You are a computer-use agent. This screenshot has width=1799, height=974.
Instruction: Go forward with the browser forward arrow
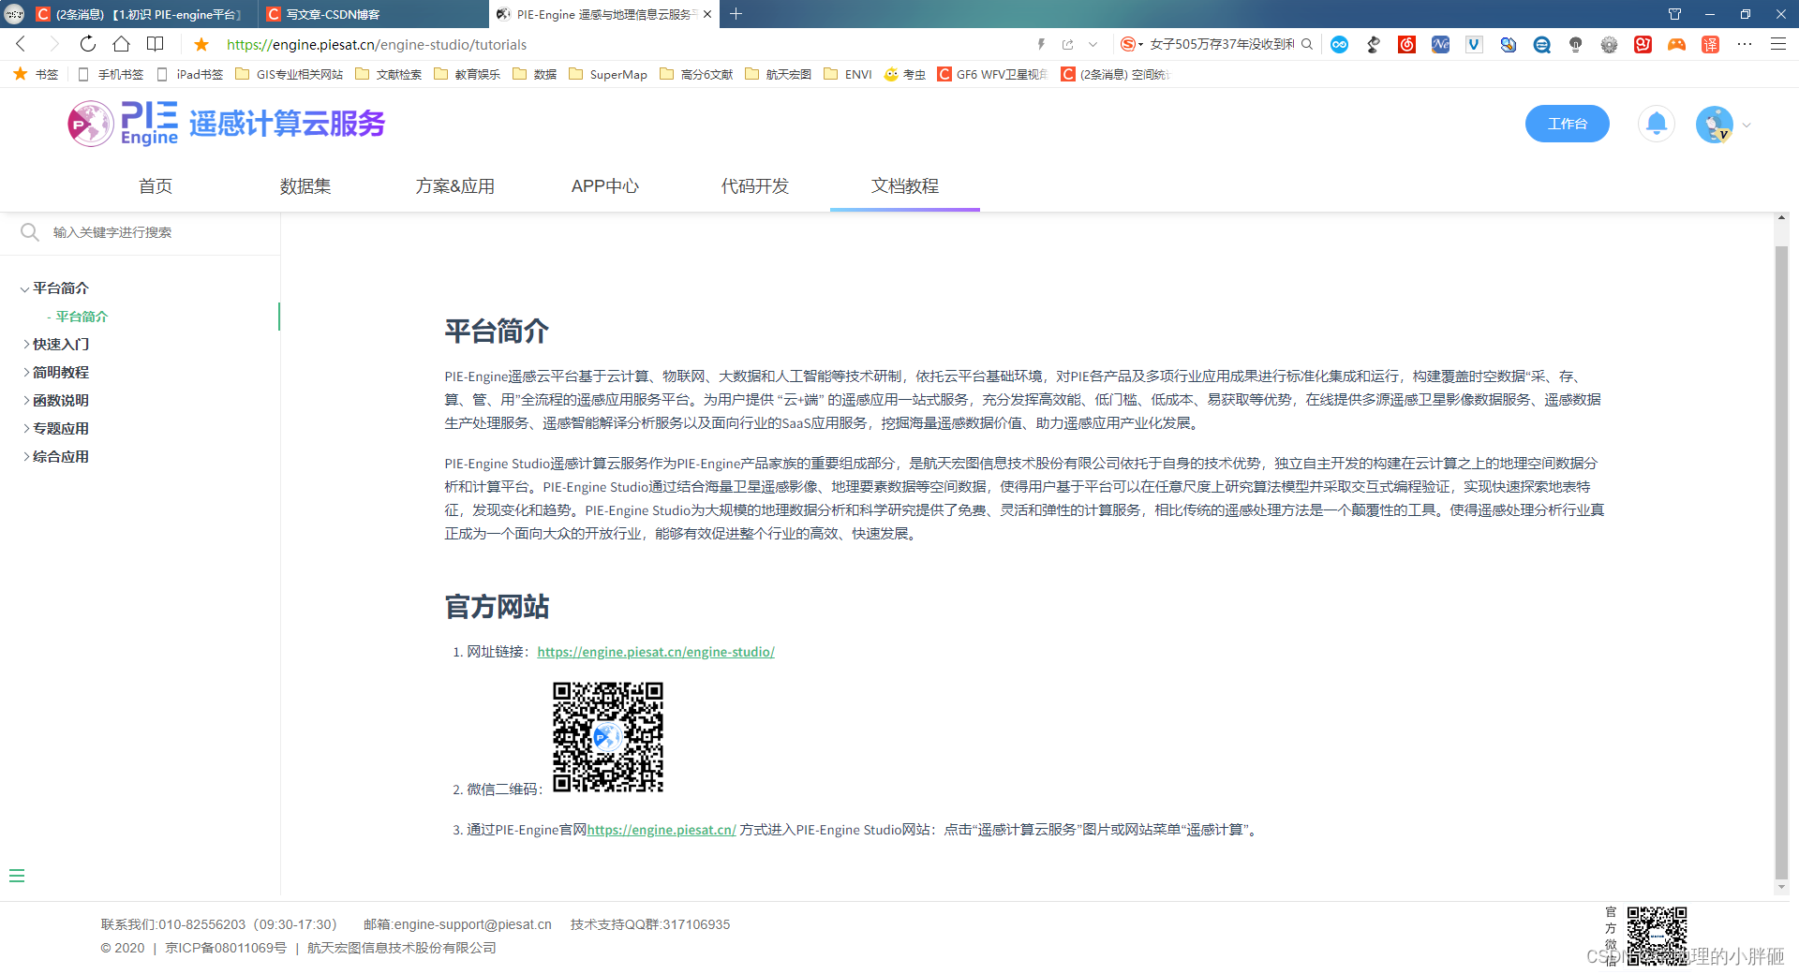53,44
